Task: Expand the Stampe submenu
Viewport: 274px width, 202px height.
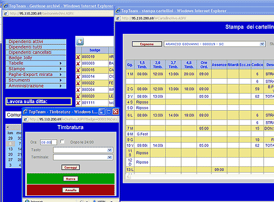Action: point(60,69)
